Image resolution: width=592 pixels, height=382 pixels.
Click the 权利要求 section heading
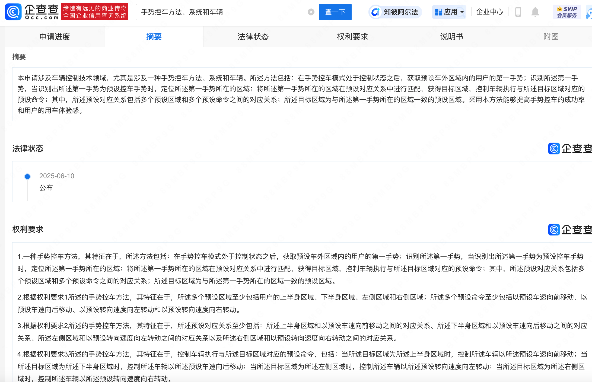(28, 229)
